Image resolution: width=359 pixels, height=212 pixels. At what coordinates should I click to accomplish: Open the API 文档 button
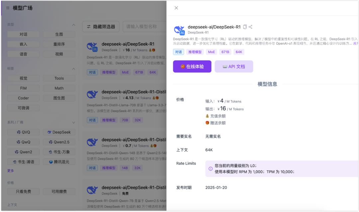(x=234, y=67)
